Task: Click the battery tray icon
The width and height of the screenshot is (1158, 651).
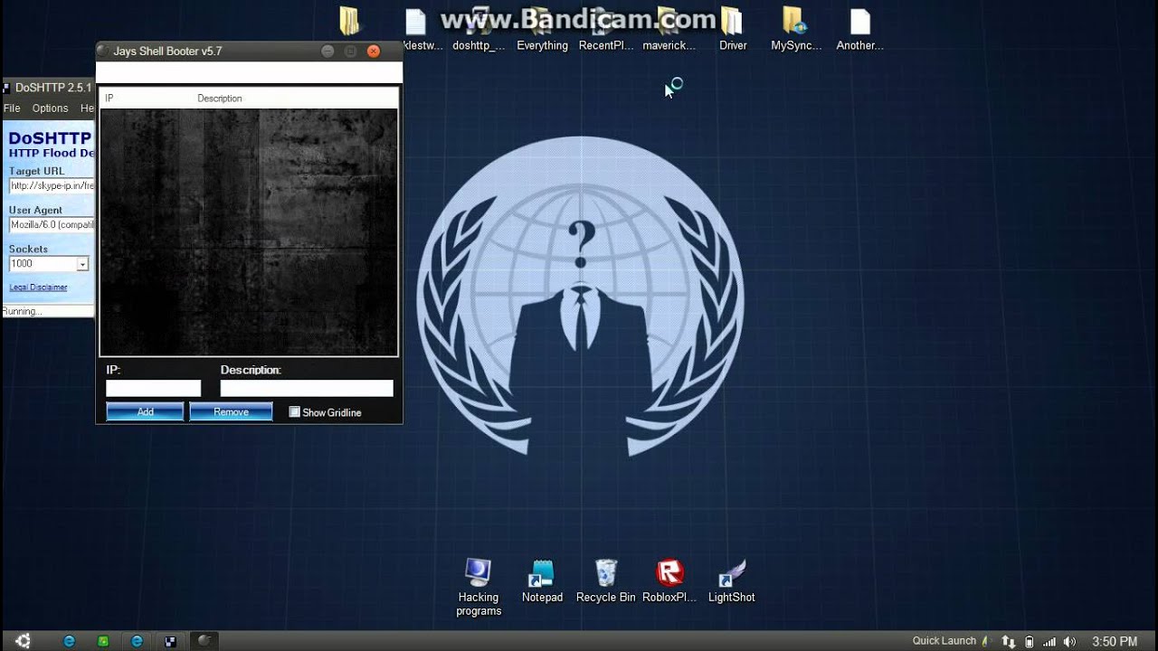Action: click(x=1030, y=641)
